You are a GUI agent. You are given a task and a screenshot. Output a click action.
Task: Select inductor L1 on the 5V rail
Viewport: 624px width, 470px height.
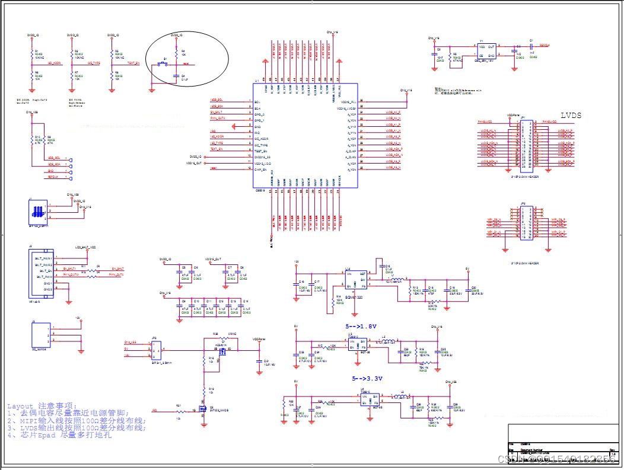pos(397,280)
